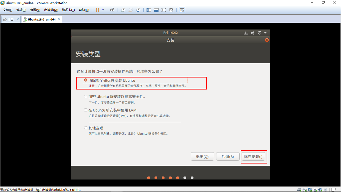Open the power options dropdown arrow beside pause
This screenshot has height=192, width=341.
[103, 10]
